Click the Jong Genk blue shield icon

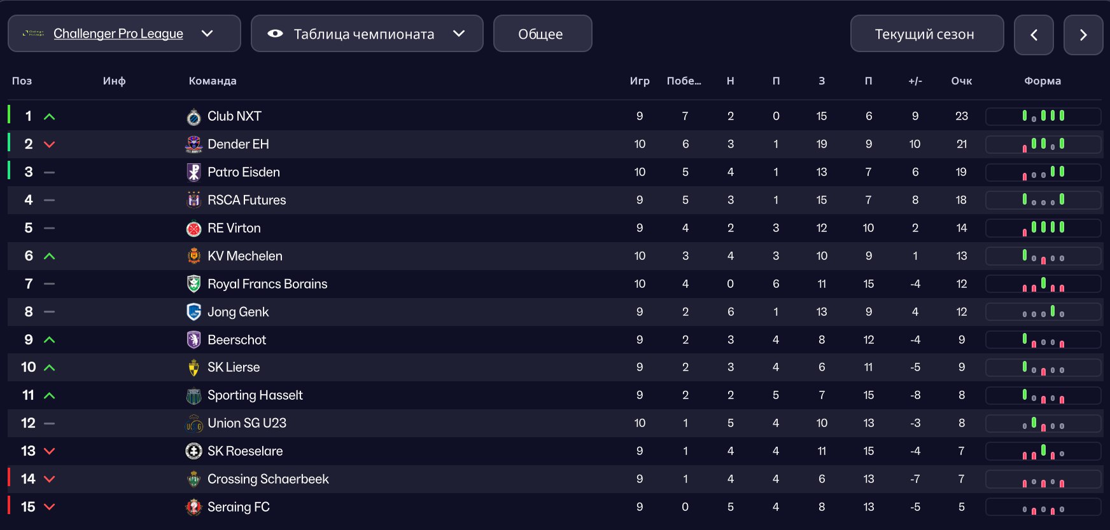pos(193,312)
